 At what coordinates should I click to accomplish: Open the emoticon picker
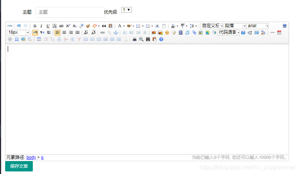pos(167,32)
